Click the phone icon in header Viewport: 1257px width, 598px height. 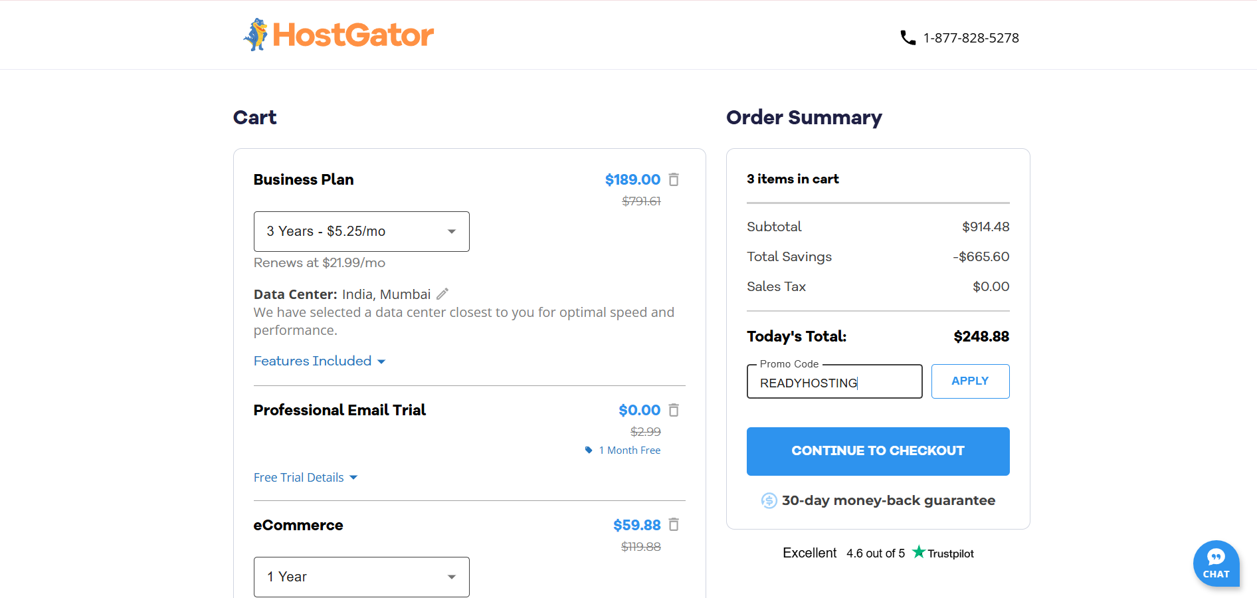tap(908, 38)
